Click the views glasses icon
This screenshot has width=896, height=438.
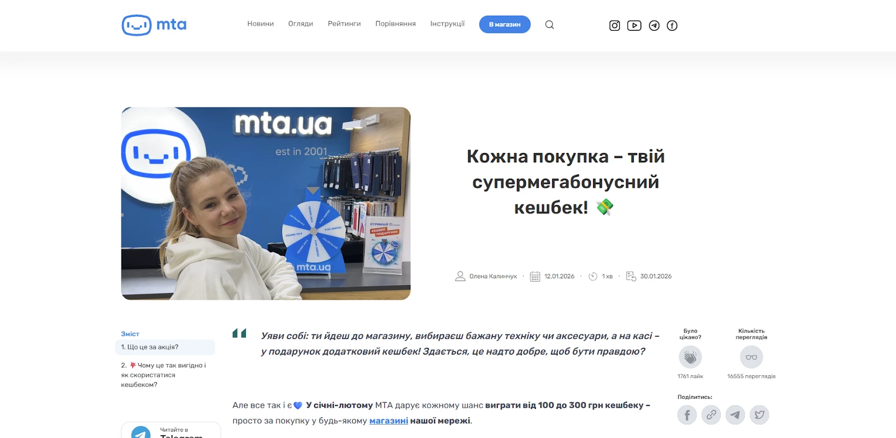(x=751, y=357)
